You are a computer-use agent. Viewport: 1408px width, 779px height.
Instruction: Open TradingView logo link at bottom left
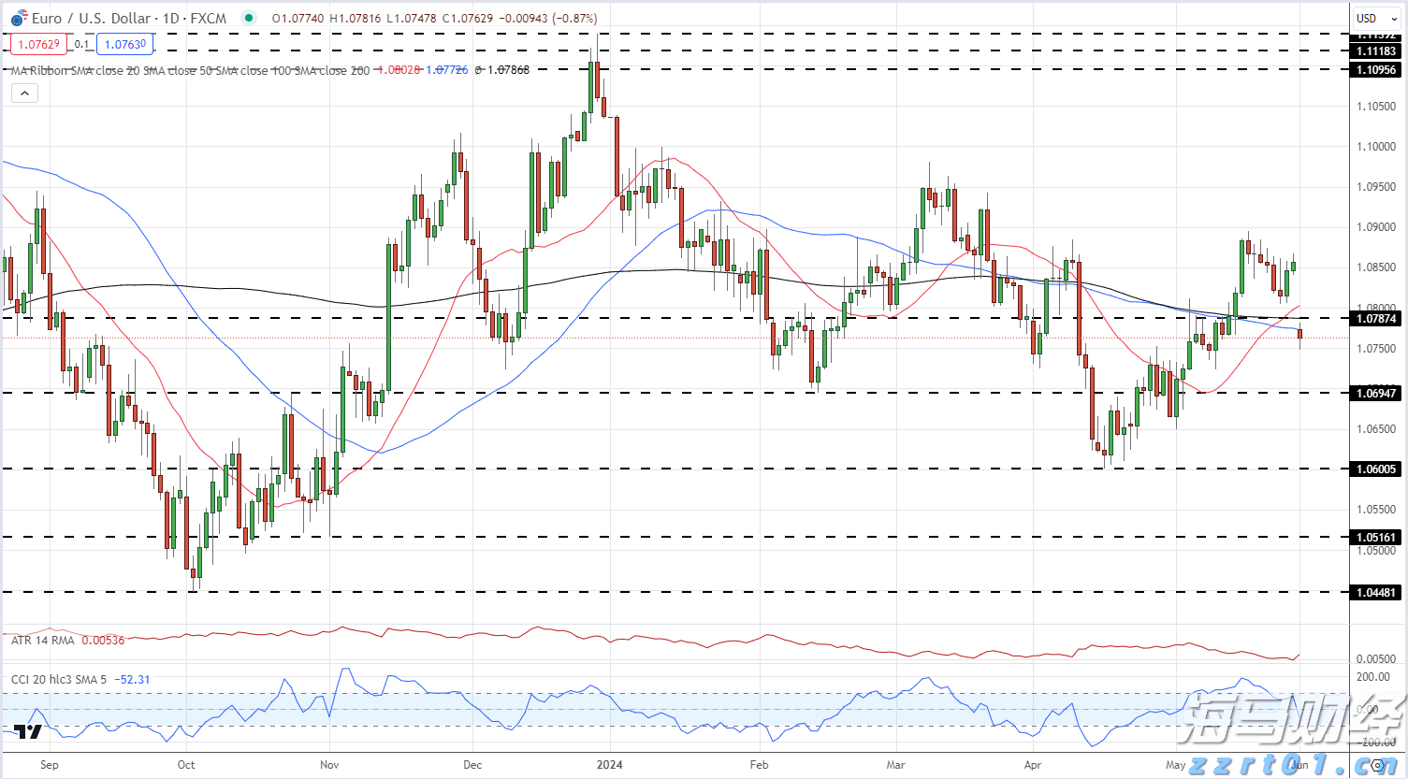pos(27,731)
